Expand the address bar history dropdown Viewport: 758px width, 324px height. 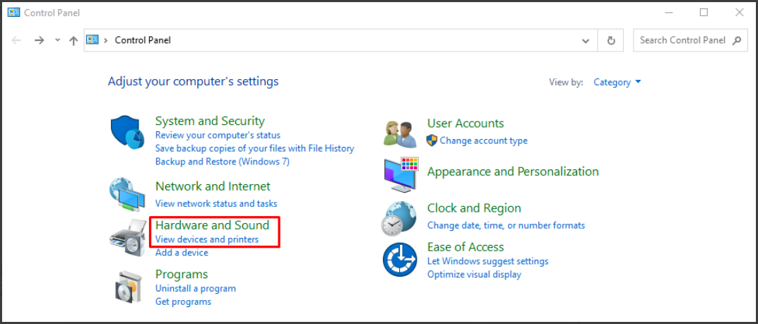click(586, 40)
